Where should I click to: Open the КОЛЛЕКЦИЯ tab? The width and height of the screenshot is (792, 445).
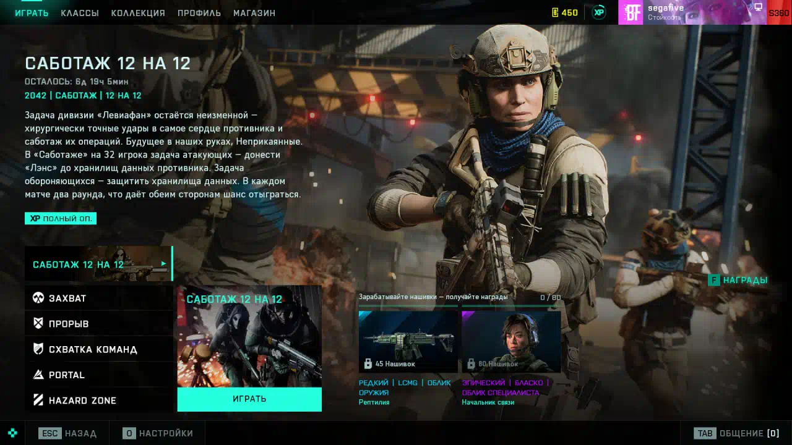coord(138,13)
